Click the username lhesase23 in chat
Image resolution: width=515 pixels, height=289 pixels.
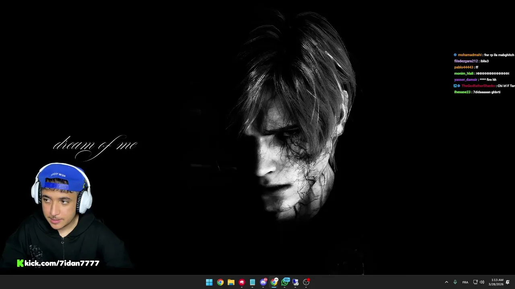[462, 92]
